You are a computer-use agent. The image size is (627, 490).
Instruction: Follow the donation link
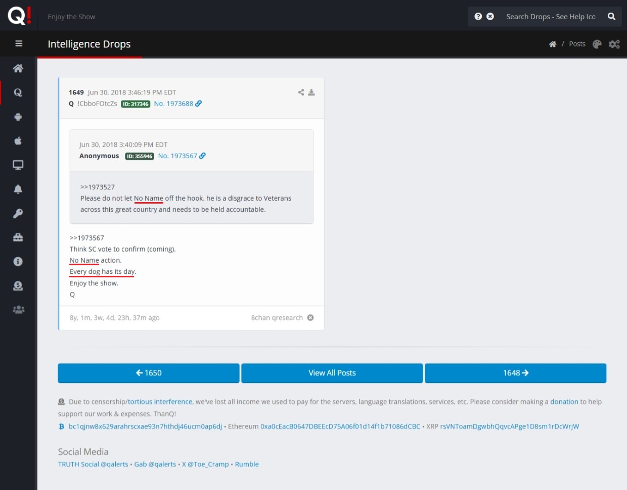tap(564, 402)
